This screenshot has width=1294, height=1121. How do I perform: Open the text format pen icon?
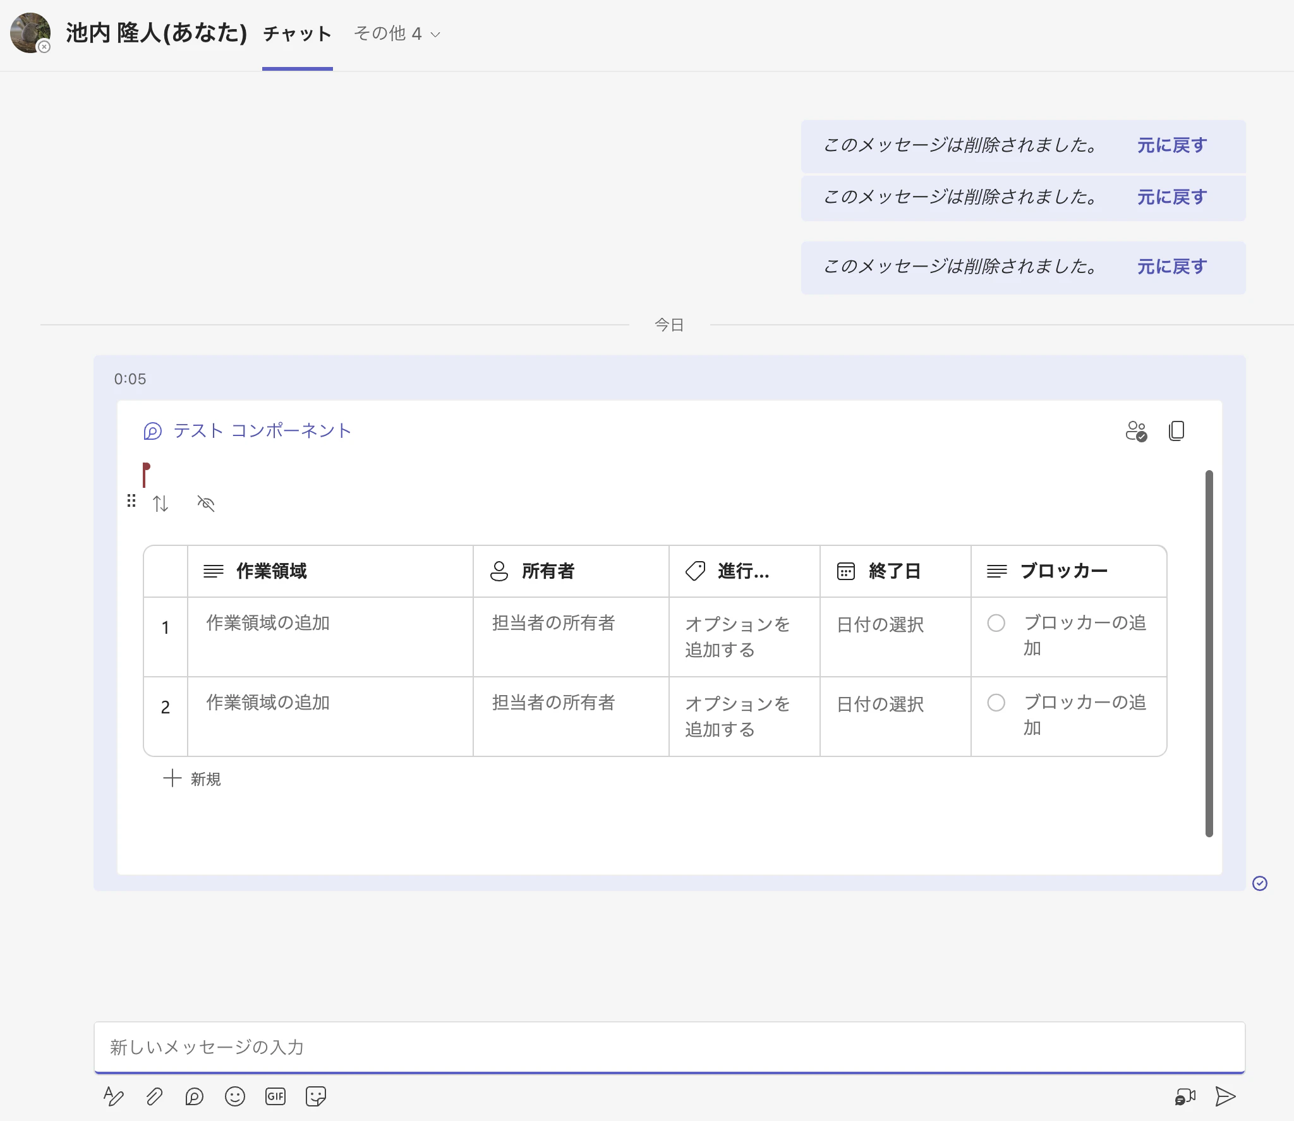click(x=114, y=1096)
